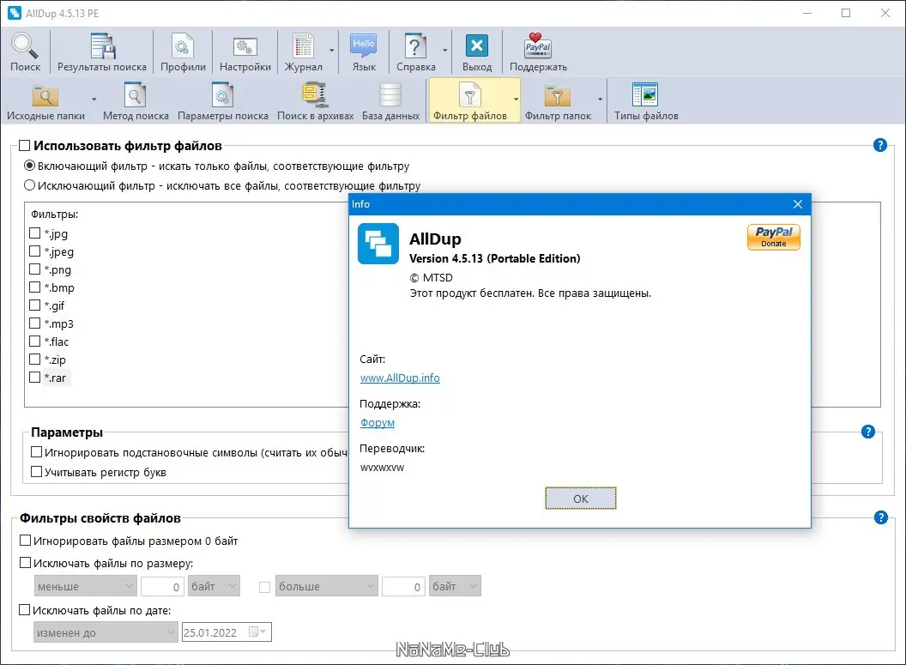
Task: Expand Фильтр папок dropdown arrow
Action: (600, 100)
